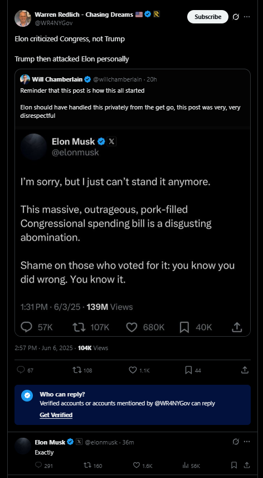The height and width of the screenshot is (478, 263).
Task: Open more options menu on Warren Redlich's post
Action: 247,17
